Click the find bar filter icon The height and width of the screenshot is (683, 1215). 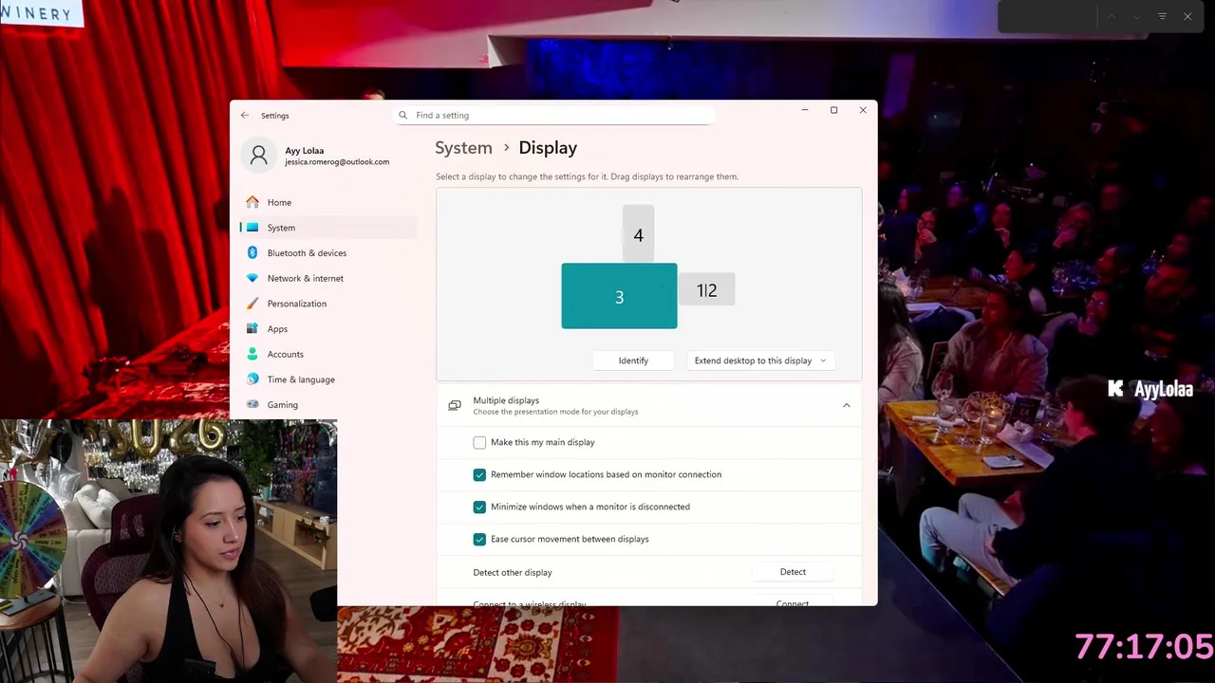point(1162,16)
